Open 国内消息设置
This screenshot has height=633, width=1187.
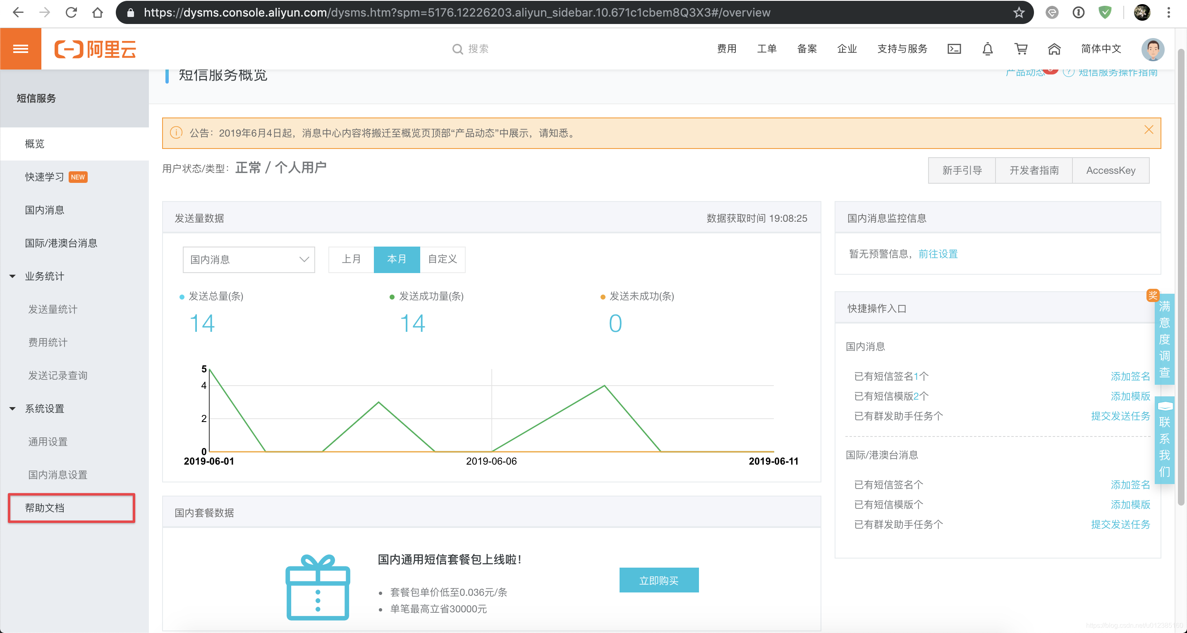click(74, 475)
